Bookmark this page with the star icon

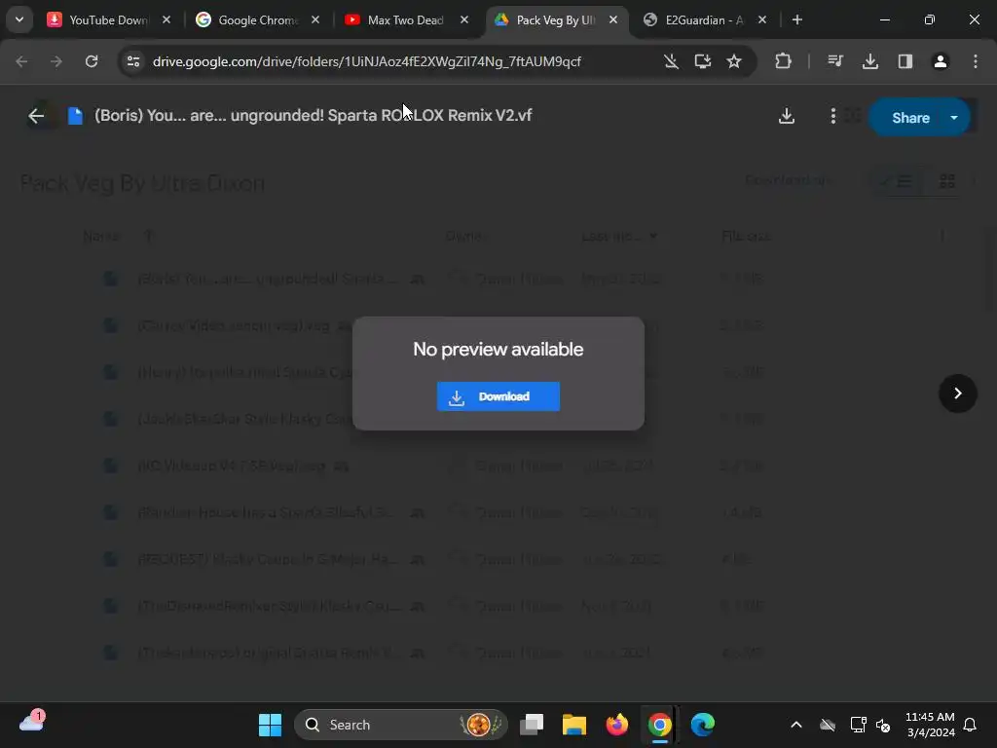tap(734, 61)
